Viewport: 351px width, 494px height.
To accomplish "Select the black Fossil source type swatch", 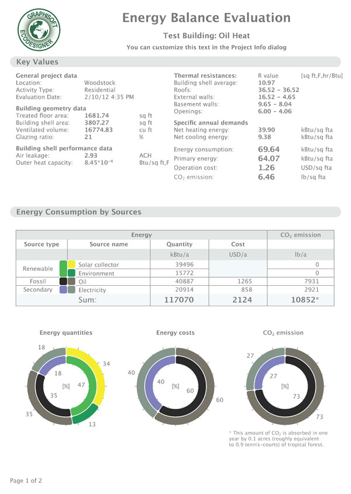I will pos(63,281).
